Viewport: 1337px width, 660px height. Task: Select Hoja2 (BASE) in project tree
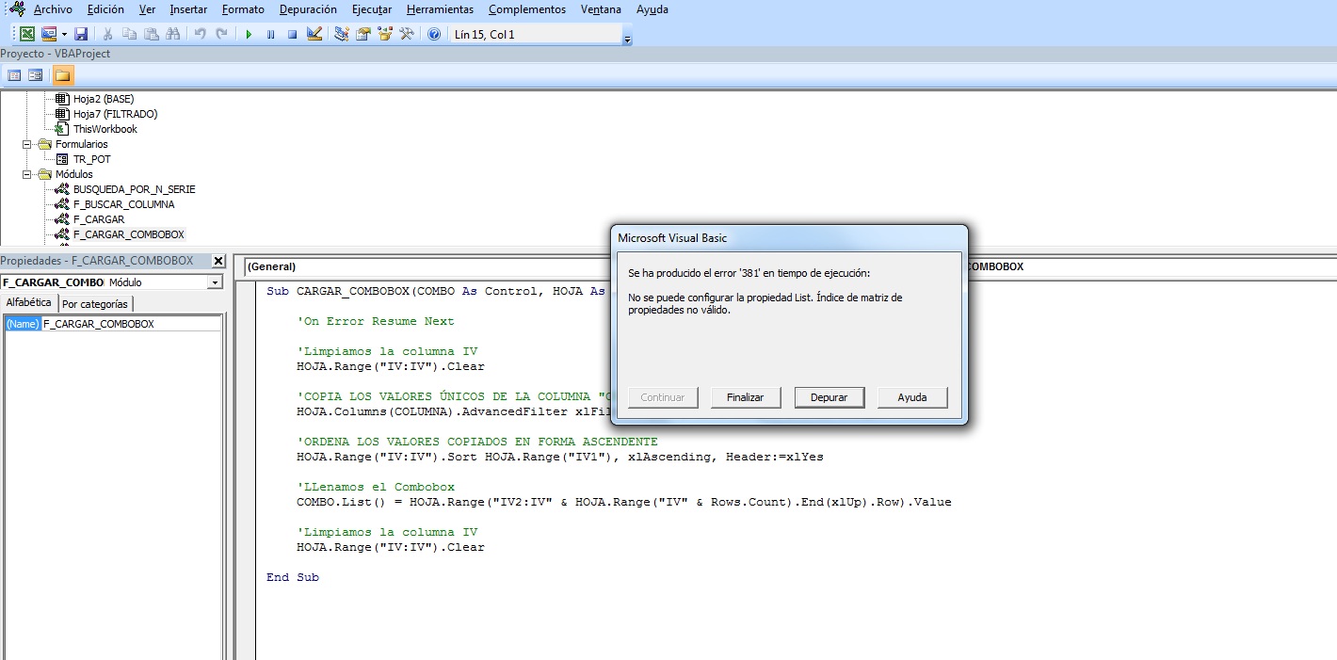click(x=104, y=99)
